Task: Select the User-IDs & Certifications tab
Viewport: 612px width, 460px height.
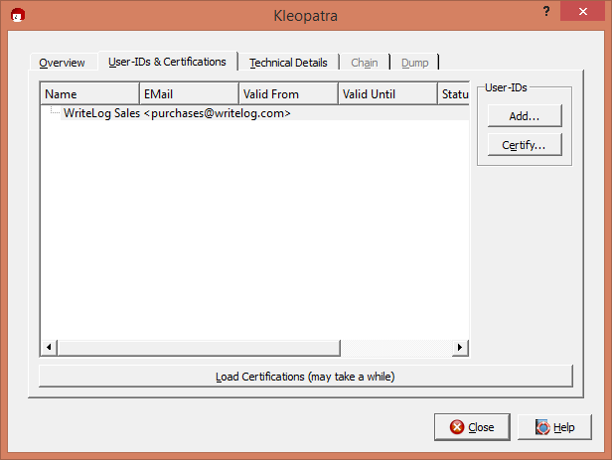Action: [x=168, y=62]
